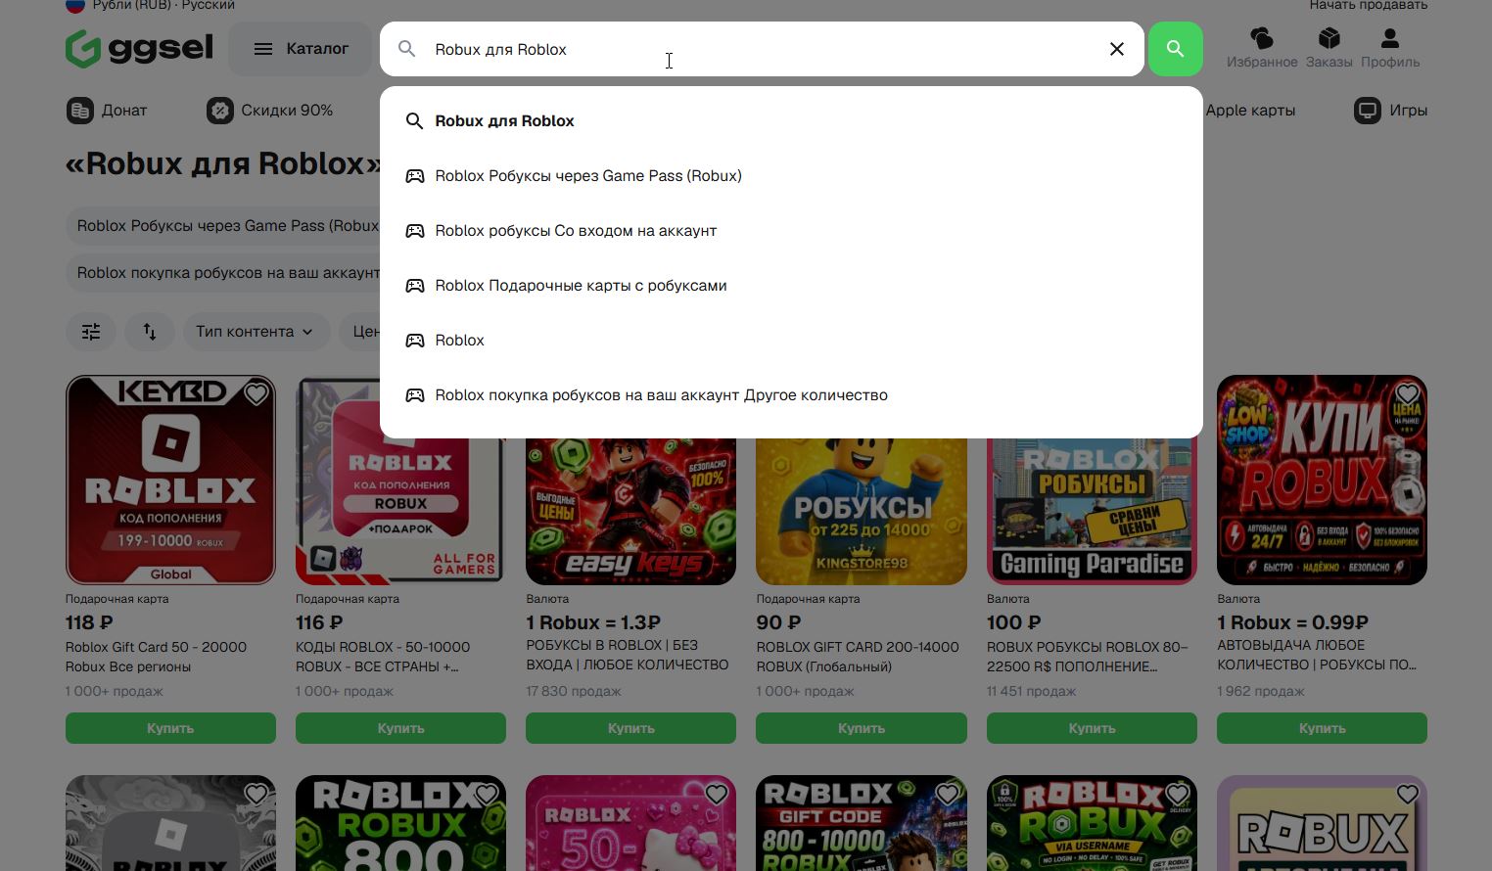1492x871 pixels.
Task: Buy the 118 ₽ Roblox Gift Card
Action: tap(170, 728)
